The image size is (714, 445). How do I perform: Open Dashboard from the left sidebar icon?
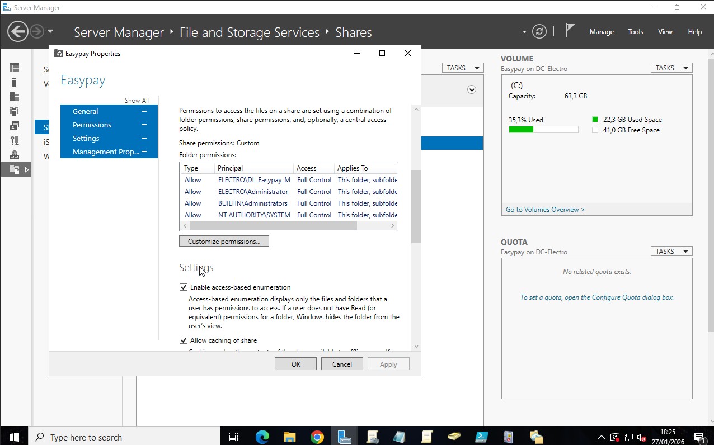(x=15, y=68)
